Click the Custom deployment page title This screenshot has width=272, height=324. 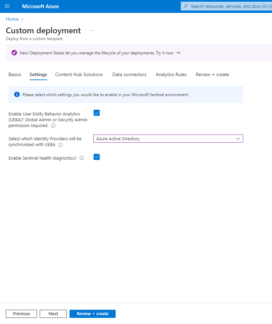(x=43, y=31)
